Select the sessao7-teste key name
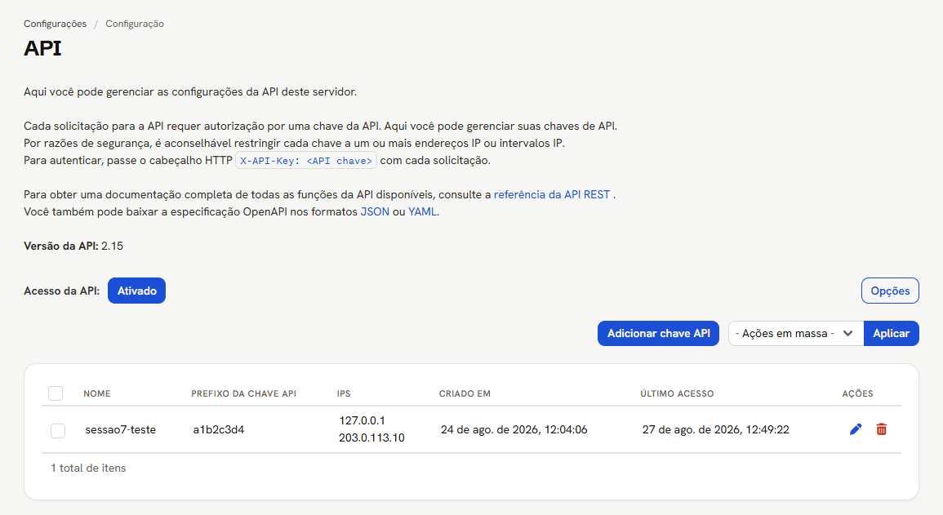 click(x=120, y=429)
